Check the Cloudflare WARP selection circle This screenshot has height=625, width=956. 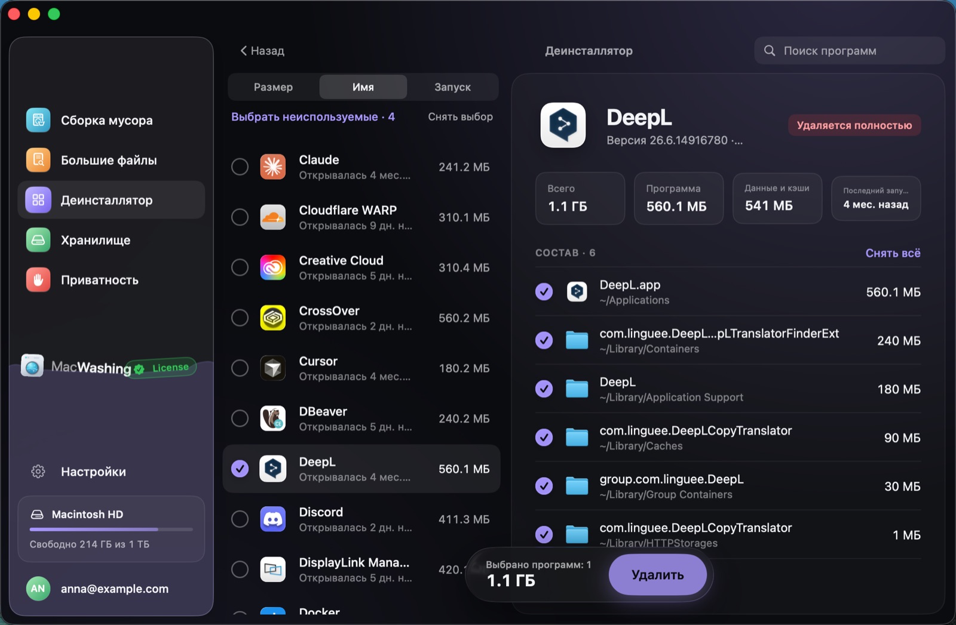click(x=240, y=217)
